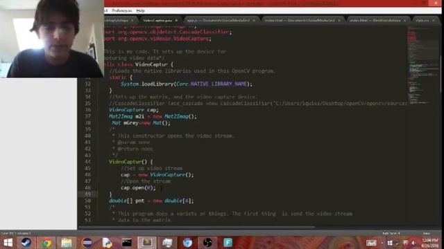Click the taskbar clock showing 12:04 PM
The width and height of the screenshot is (444, 249).
(x=429, y=243)
